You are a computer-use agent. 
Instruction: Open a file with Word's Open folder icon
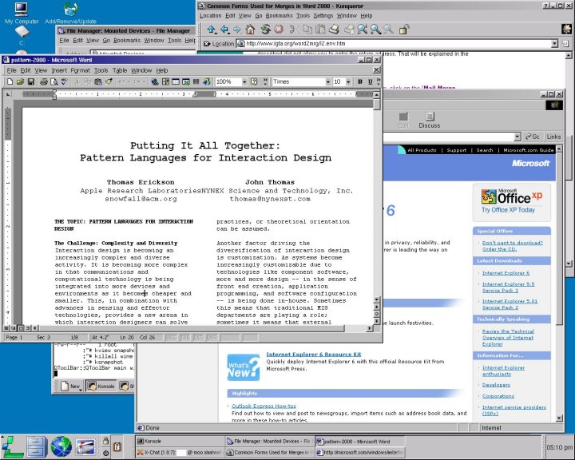[20, 81]
